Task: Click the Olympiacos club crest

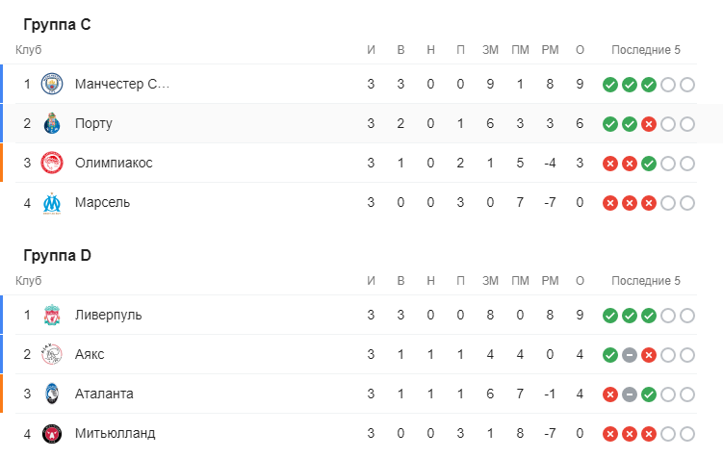Action: [x=52, y=164]
